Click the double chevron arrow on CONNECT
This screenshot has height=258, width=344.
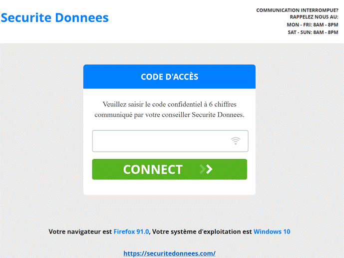[x=206, y=169]
